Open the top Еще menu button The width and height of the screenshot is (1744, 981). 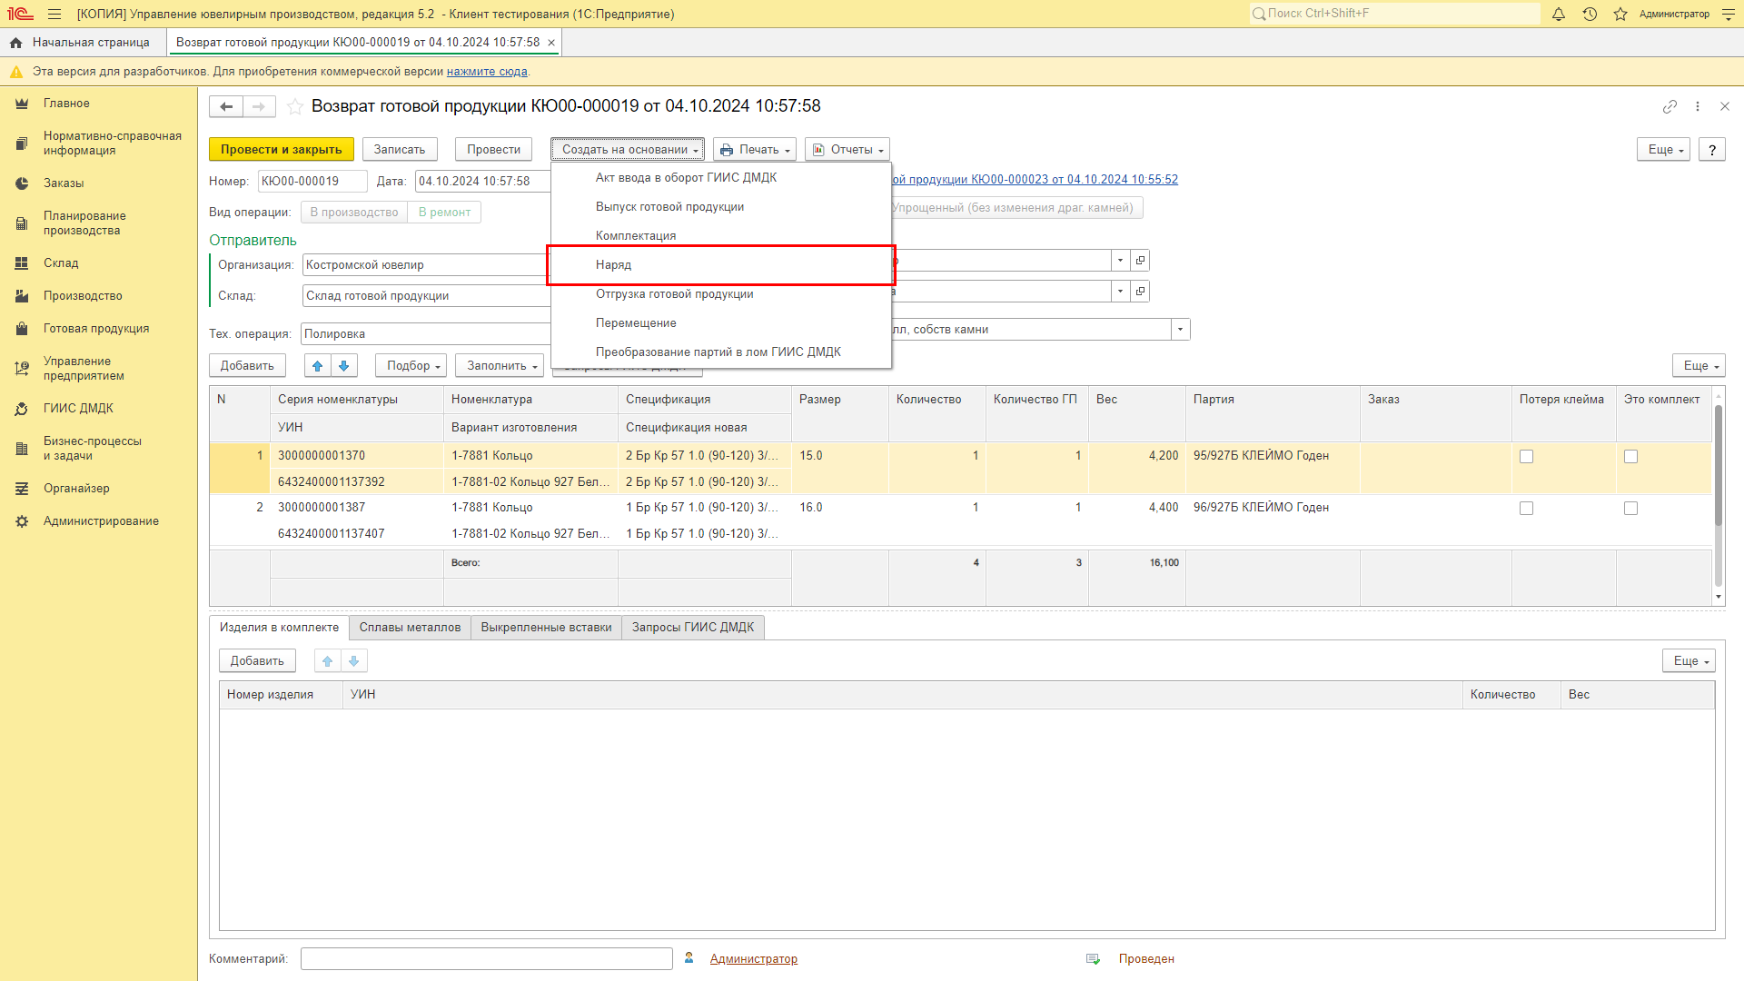(1664, 149)
